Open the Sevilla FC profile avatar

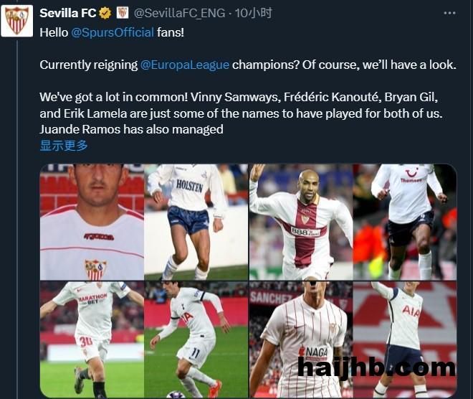pos(17,21)
